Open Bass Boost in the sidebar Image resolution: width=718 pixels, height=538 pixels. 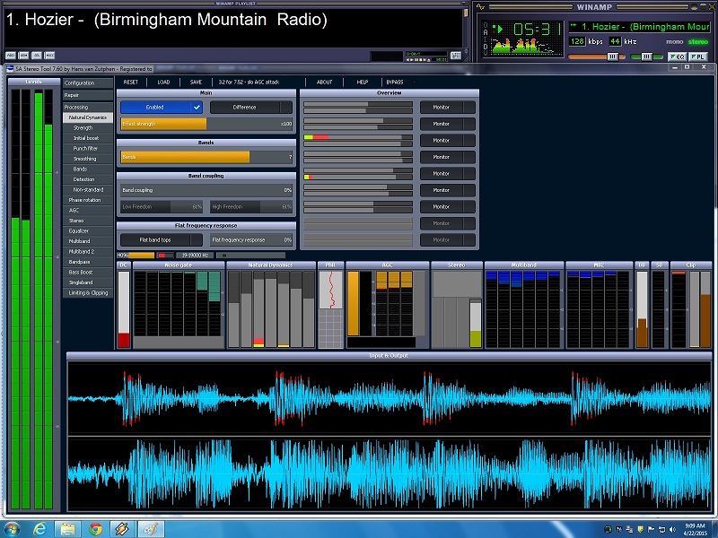tap(88, 273)
